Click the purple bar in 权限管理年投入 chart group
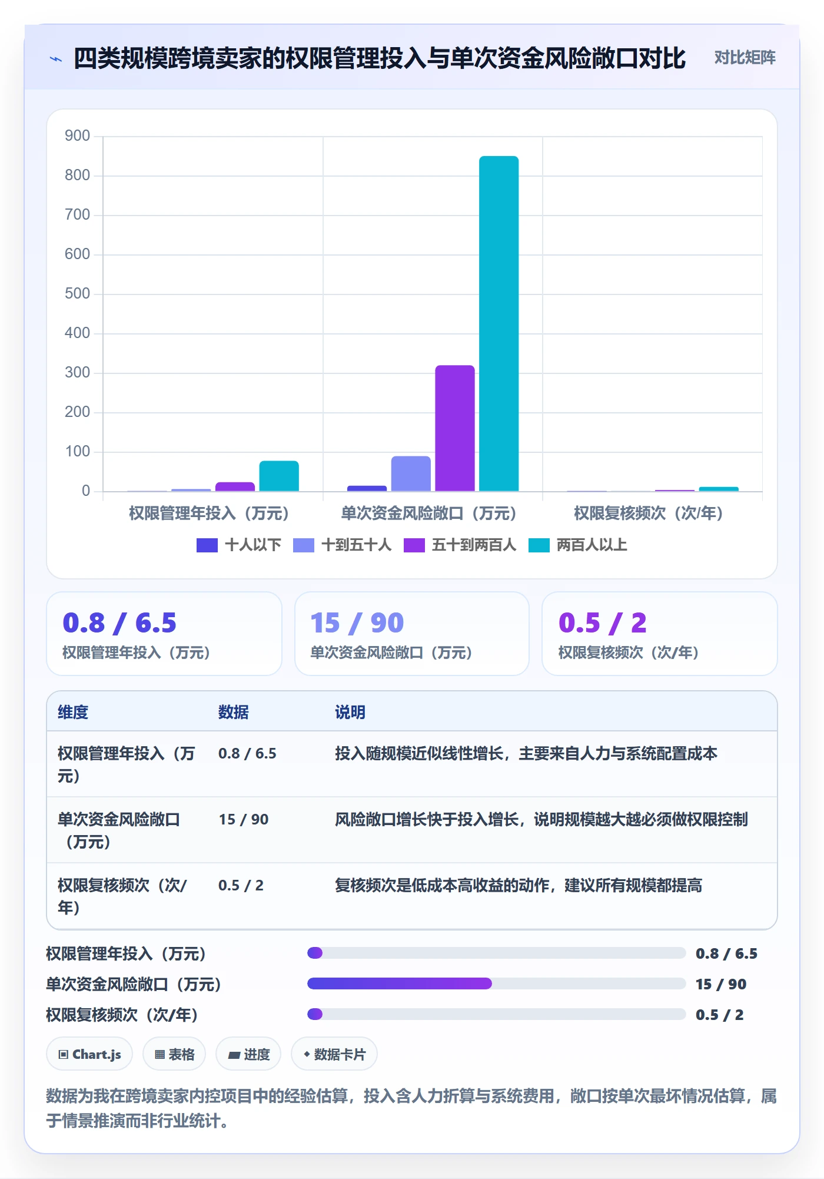Image resolution: width=824 pixels, height=1179 pixels. click(235, 486)
